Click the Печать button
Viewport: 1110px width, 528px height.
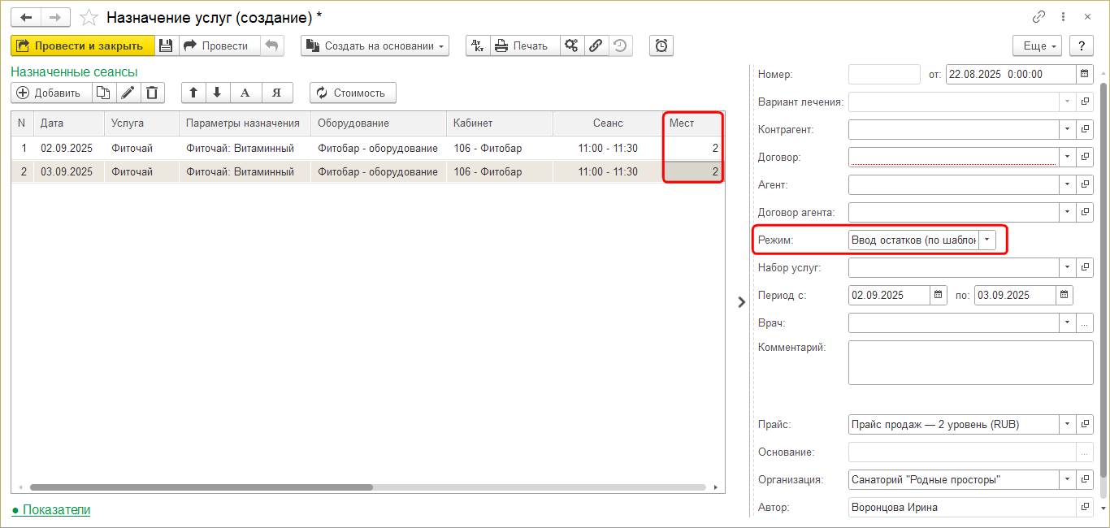click(525, 45)
